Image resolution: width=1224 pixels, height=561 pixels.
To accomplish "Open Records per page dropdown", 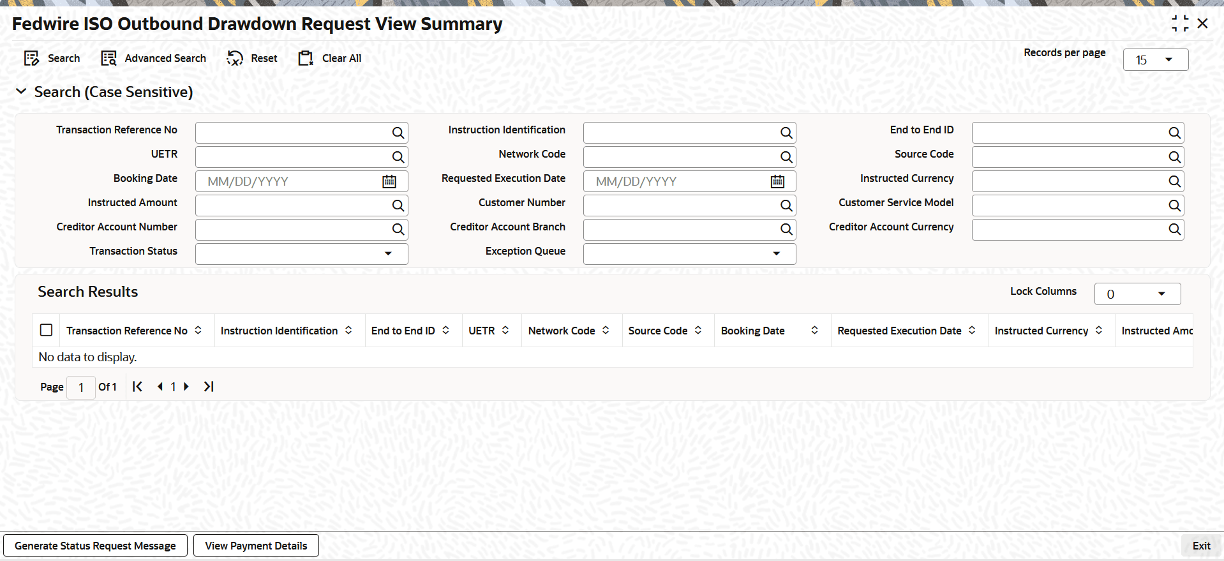I will coord(1156,60).
